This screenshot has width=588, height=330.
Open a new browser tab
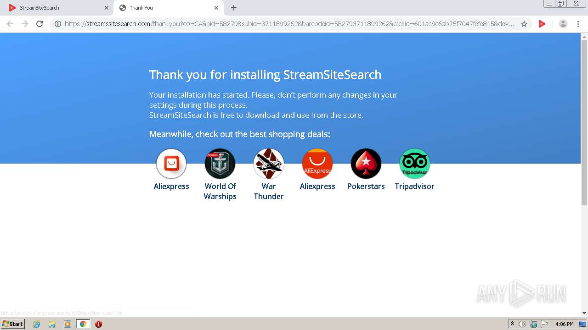[x=234, y=8]
